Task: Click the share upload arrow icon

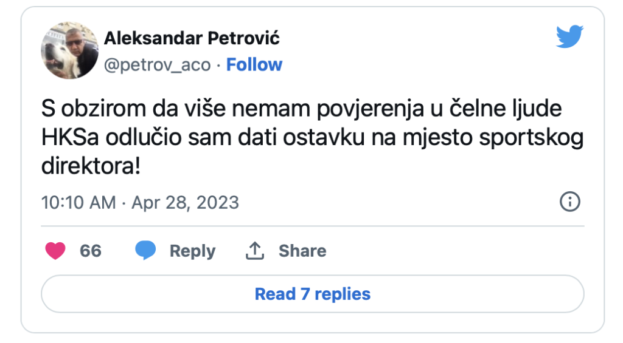Action: (254, 251)
